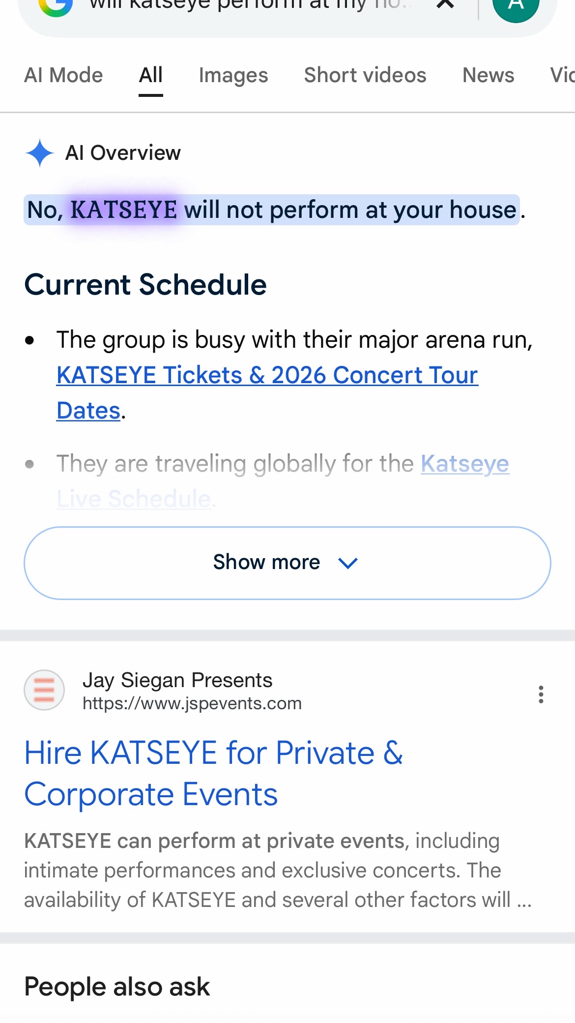Click the Jay Siegan Presents site favicon

tap(44, 690)
